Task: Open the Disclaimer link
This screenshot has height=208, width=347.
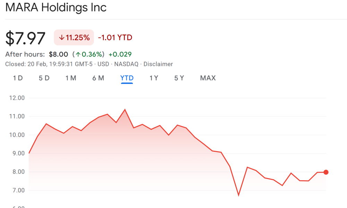Action: point(158,64)
